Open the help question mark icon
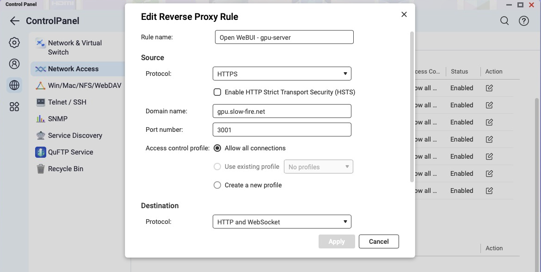The image size is (541, 272). (523, 21)
